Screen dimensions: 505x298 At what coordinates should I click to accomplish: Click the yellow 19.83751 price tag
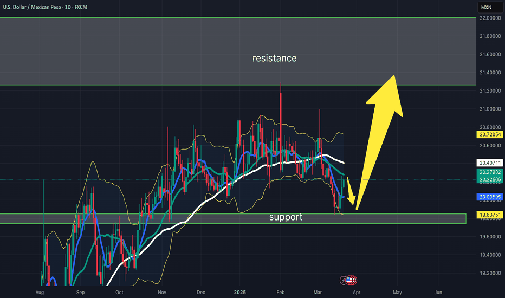click(x=490, y=215)
